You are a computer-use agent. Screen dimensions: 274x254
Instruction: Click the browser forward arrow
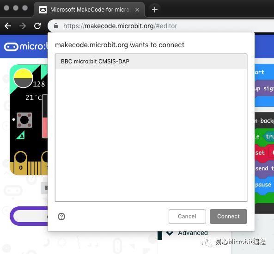click(23, 26)
